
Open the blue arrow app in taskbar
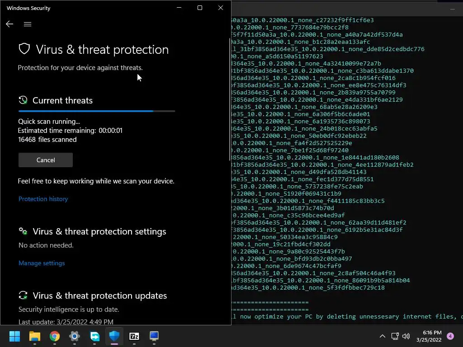tap(94, 336)
